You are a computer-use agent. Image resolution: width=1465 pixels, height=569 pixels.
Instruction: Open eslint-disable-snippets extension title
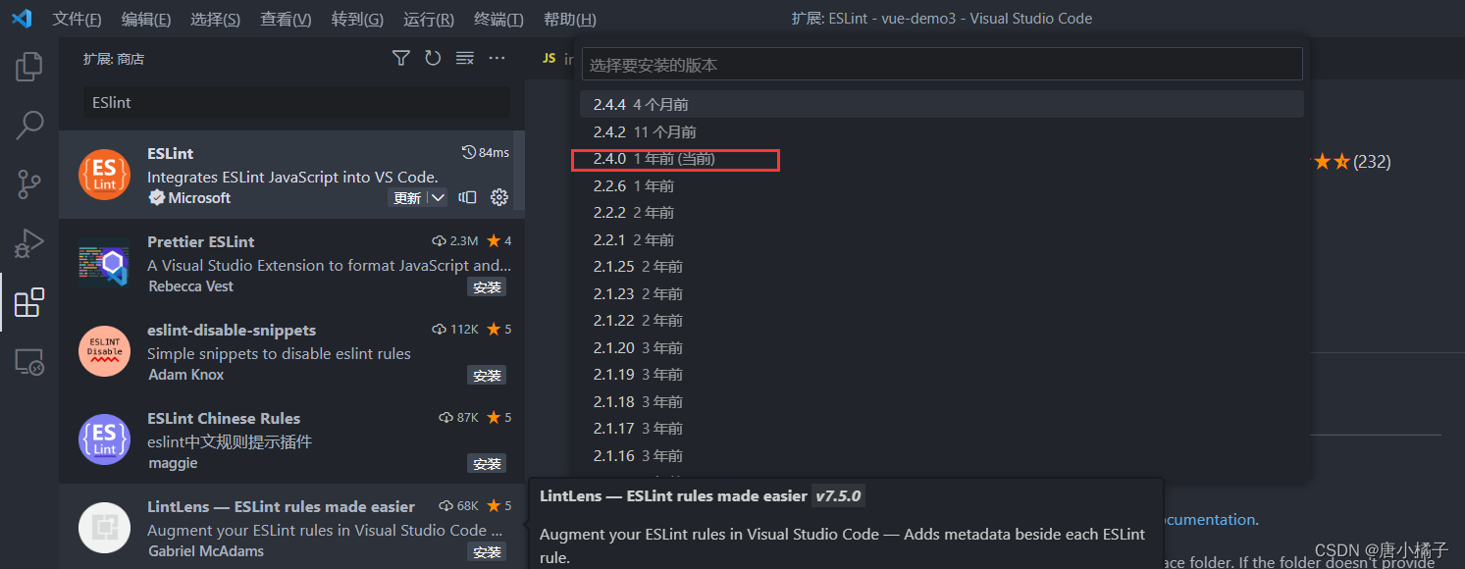tap(232, 330)
